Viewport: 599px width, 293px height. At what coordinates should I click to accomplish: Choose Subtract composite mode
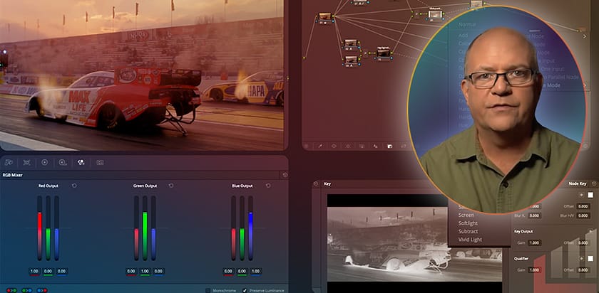pyautogui.click(x=468, y=231)
